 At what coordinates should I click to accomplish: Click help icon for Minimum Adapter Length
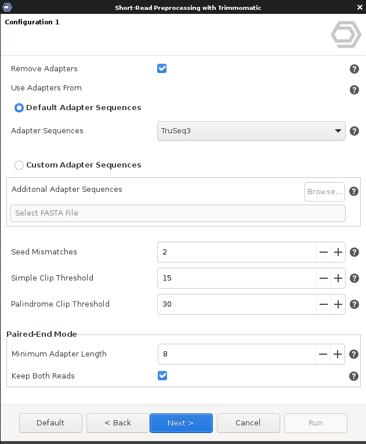[x=354, y=354]
